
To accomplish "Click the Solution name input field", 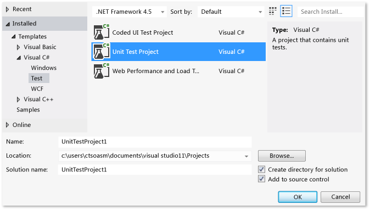I will point(155,170).
